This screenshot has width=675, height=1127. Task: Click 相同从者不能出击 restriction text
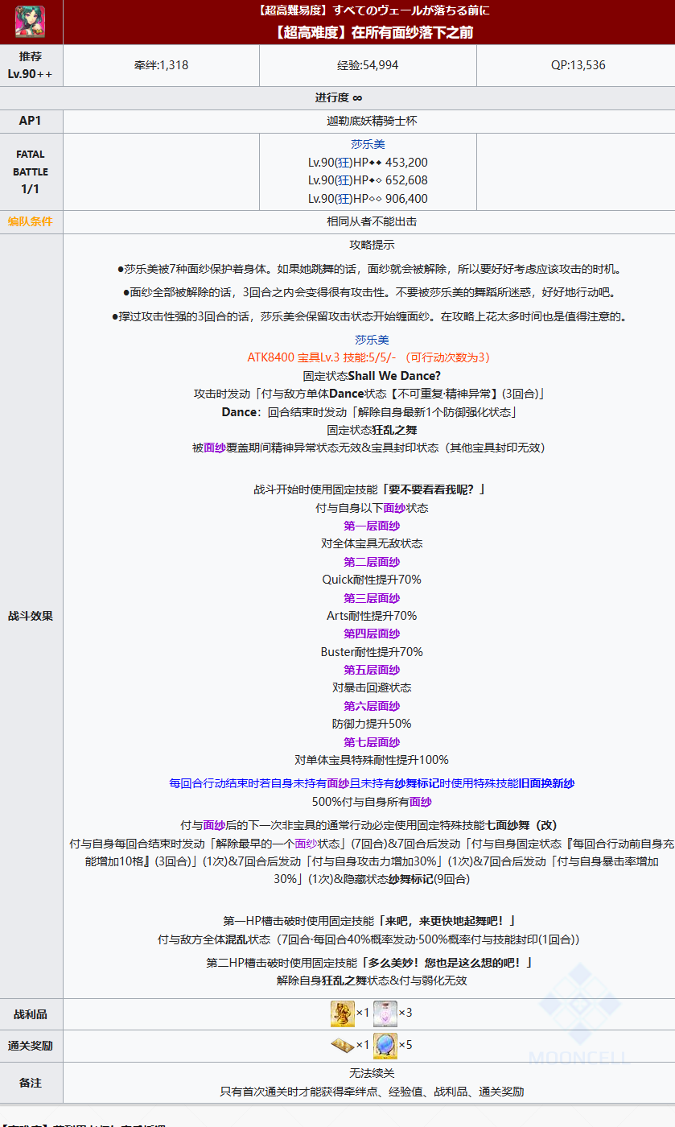coord(372,221)
